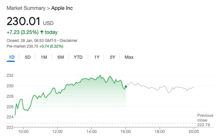
Task: Select the 5Y time range
Action: pos(113,57)
